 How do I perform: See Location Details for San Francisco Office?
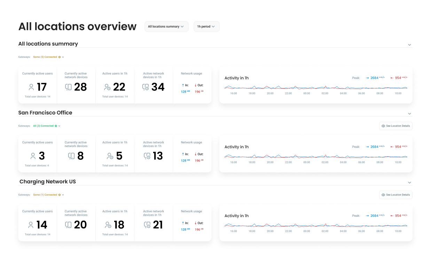click(x=395, y=126)
